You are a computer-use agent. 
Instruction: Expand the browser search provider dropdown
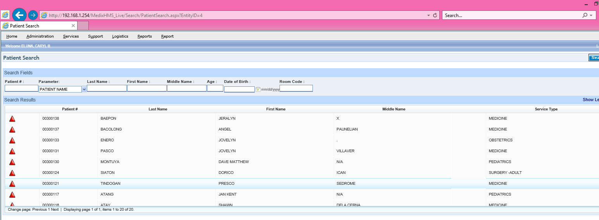pos(591,15)
